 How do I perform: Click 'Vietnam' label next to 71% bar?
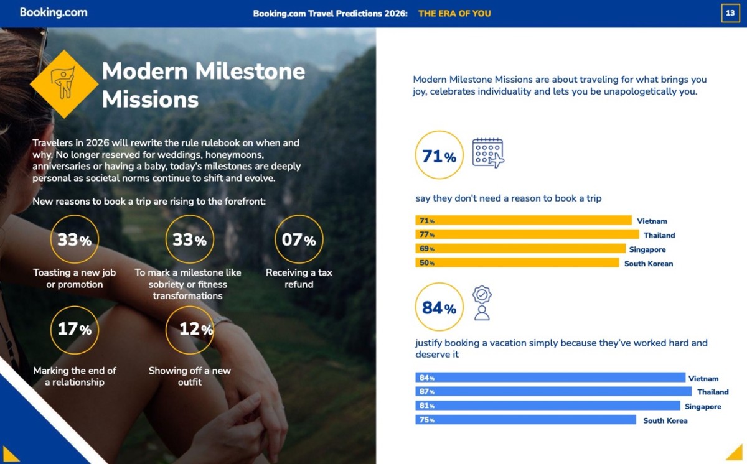pyautogui.click(x=652, y=221)
